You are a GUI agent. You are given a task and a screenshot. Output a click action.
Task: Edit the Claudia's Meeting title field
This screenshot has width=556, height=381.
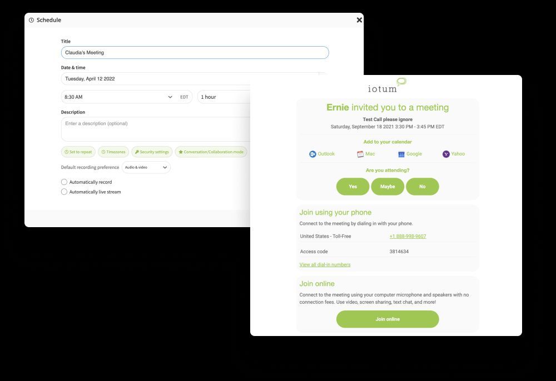pos(195,52)
